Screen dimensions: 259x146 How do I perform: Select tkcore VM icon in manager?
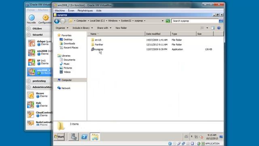[x=31, y=95]
